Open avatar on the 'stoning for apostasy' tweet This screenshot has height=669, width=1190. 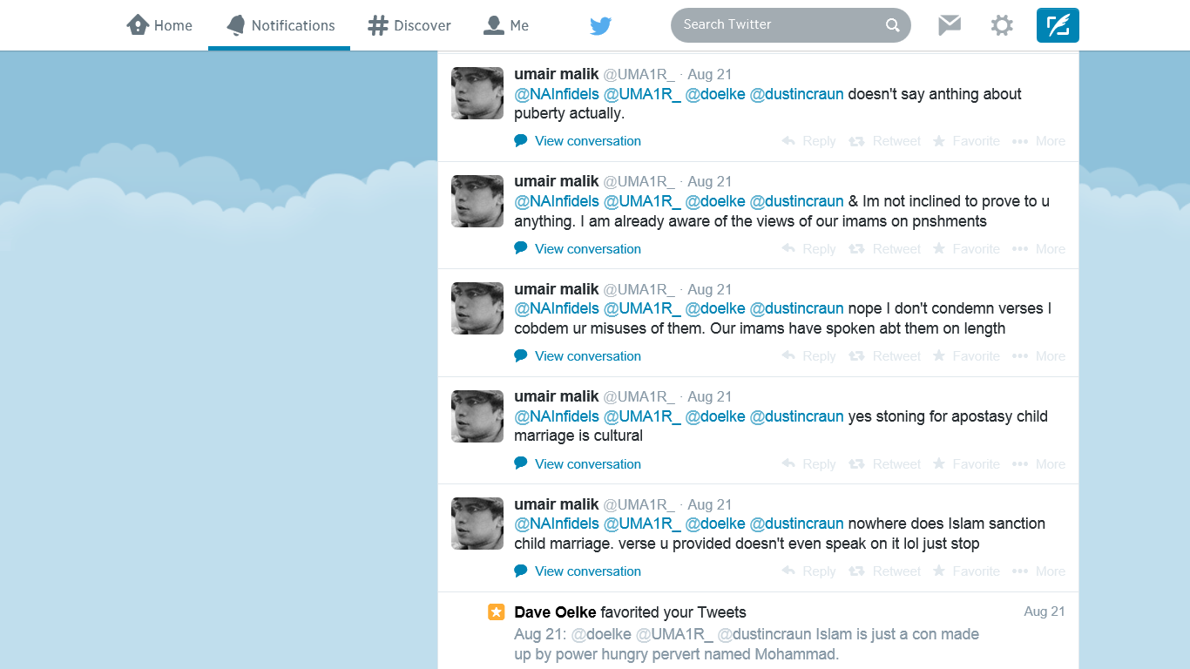click(477, 416)
